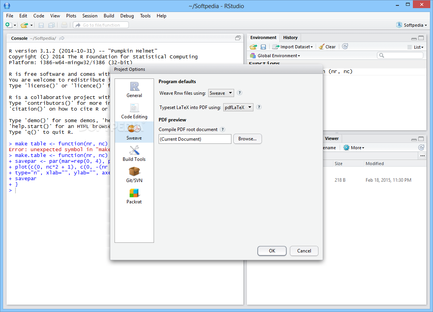Open Packrat options section
The height and width of the screenshot is (312, 433).
pos(134,196)
